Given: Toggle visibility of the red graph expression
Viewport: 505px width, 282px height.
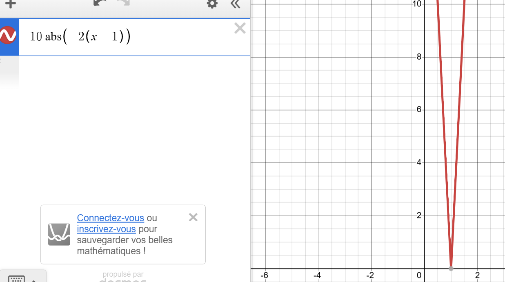Looking at the screenshot, I should click(8, 36).
